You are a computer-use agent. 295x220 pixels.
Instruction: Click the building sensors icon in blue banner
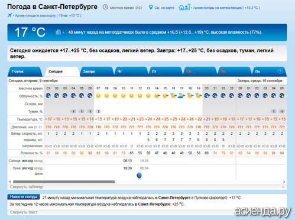pos(58,32)
